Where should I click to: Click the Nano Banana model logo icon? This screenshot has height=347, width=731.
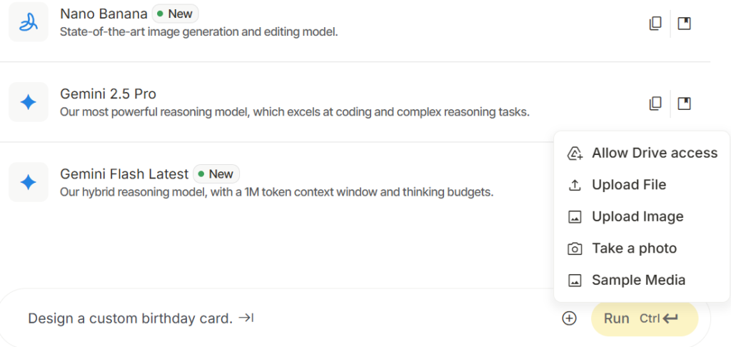click(28, 22)
